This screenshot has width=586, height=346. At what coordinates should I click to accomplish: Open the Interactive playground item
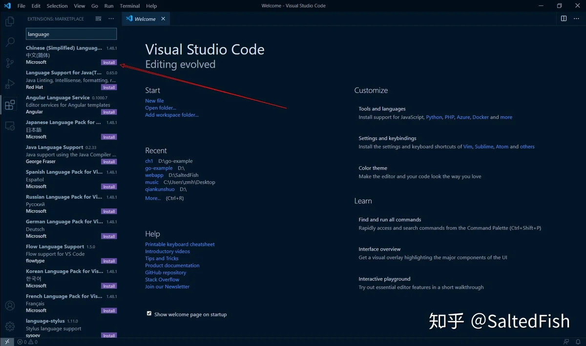(421, 283)
